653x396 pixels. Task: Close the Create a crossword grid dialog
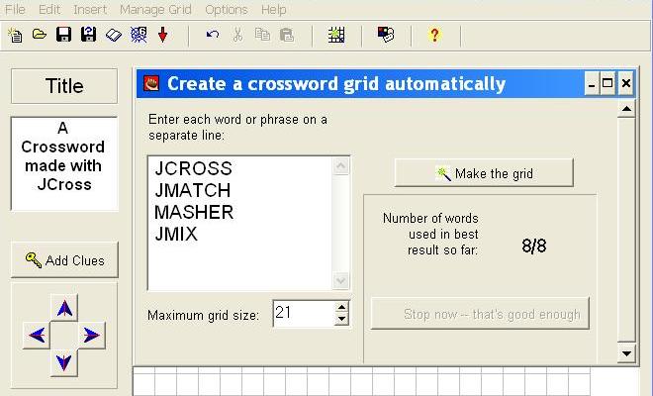625,84
